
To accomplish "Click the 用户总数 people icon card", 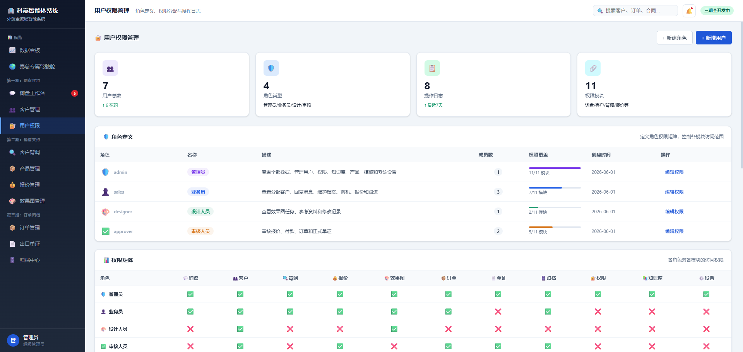I will (110, 68).
